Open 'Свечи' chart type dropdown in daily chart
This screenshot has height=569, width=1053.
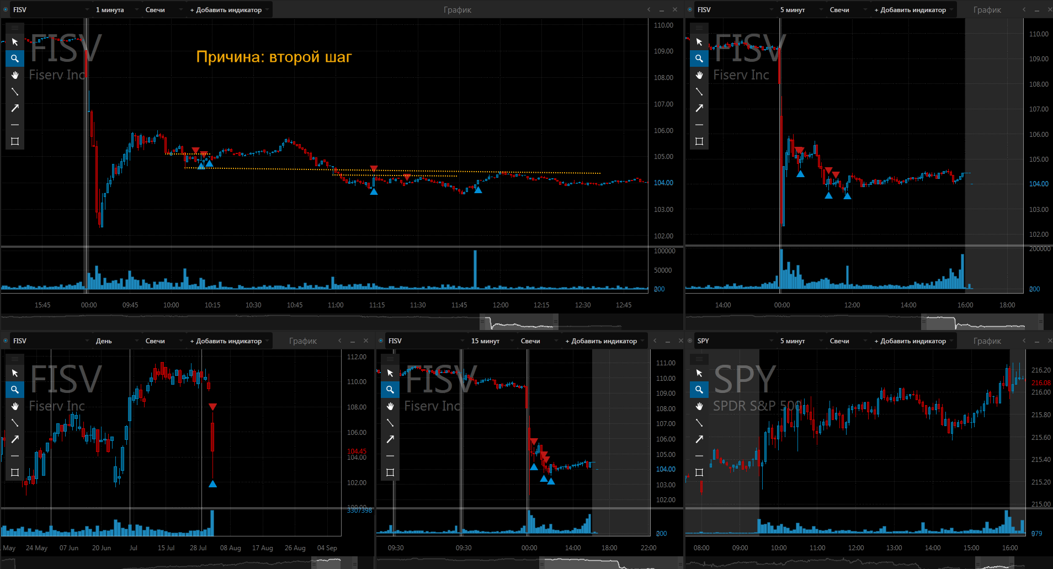point(163,341)
